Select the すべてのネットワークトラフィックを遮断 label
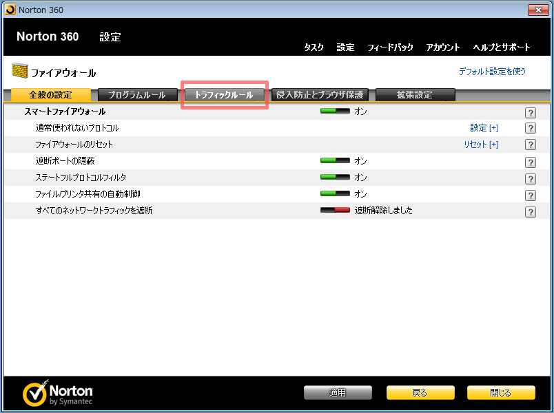This screenshot has height=413, width=554. 94,211
